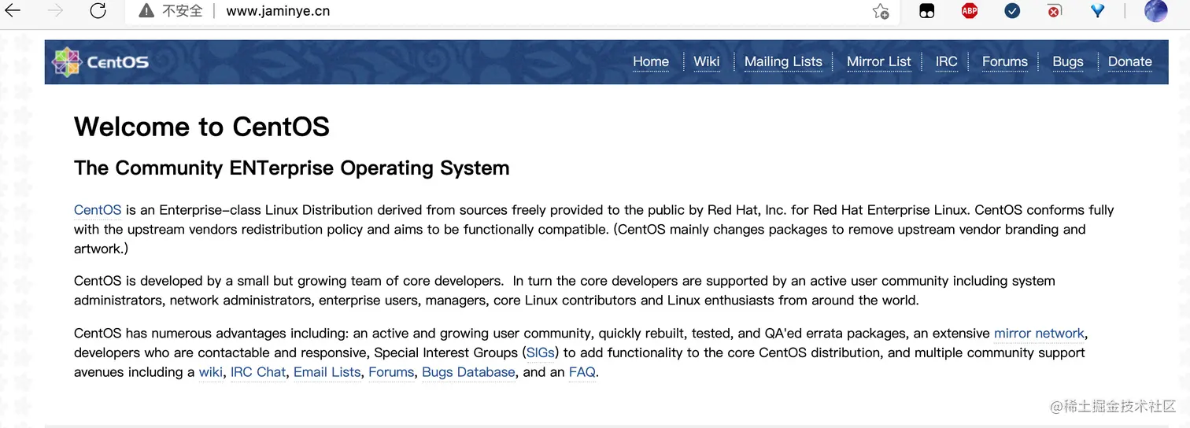Open Mirror List in the navigation bar
Viewport: 1190px width, 428px height.
click(x=878, y=62)
